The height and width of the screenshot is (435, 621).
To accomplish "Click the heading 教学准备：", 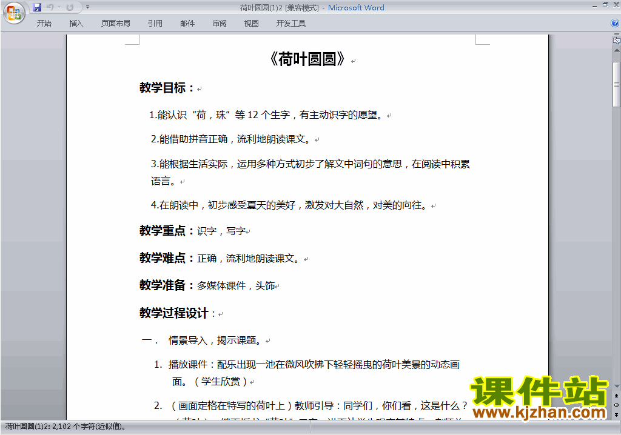I will tap(167, 285).
